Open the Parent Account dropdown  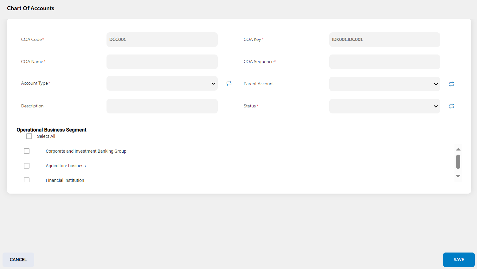pos(384,84)
